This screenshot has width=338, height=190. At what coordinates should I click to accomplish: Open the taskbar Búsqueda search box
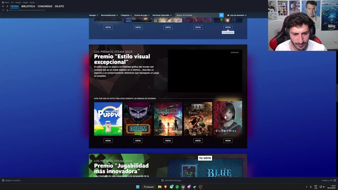point(149,187)
